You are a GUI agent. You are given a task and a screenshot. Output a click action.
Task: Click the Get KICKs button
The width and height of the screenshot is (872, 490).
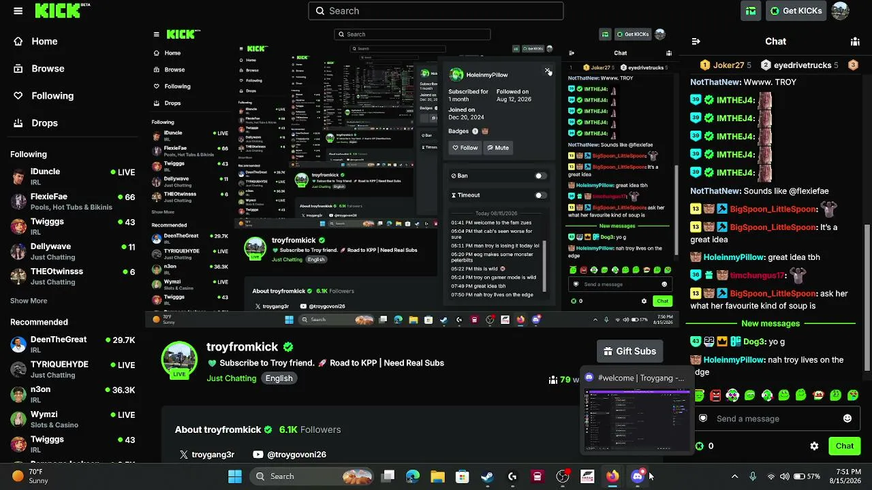click(x=796, y=11)
